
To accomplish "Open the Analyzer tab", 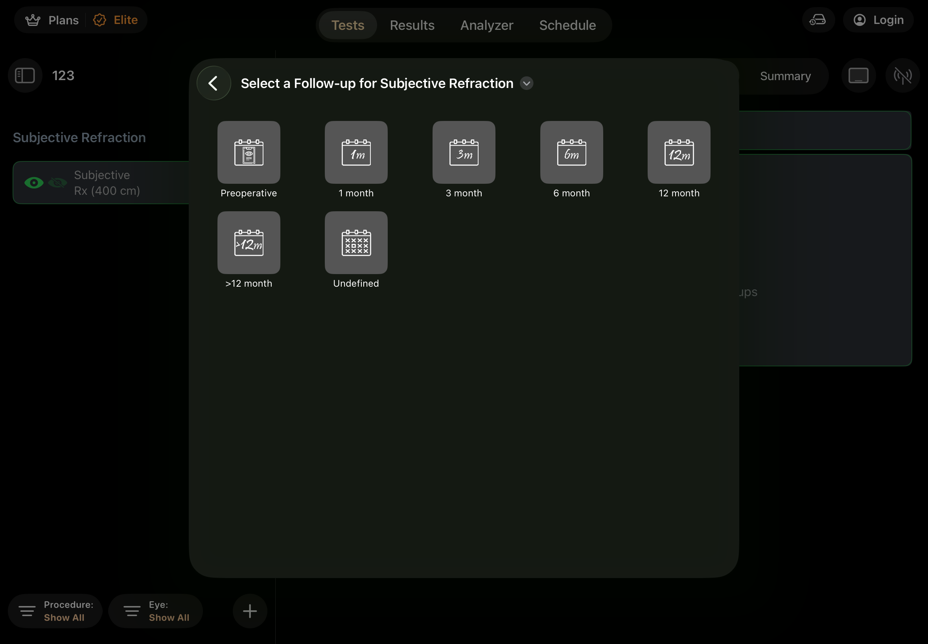I will click(x=487, y=25).
